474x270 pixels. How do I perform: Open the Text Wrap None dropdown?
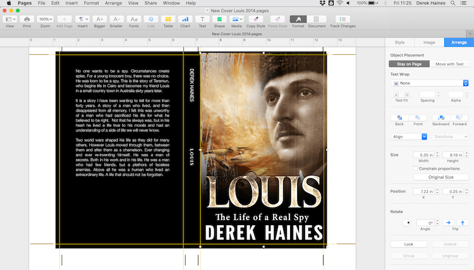coord(430,83)
